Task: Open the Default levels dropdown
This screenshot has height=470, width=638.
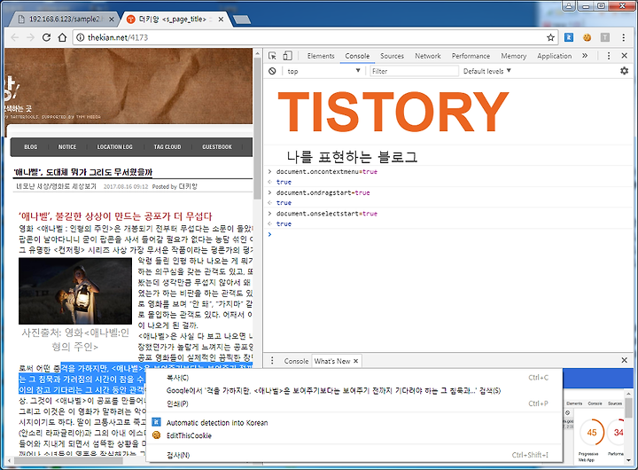Action: 486,71
